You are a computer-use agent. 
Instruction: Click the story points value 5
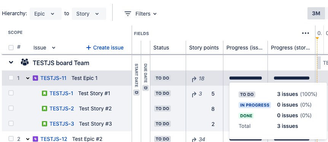click(213, 94)
